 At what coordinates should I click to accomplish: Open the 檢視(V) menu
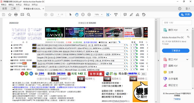tap(19, 5)
